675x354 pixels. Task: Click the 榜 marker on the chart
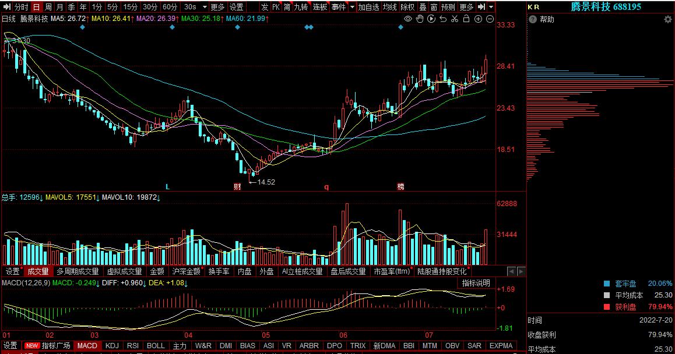(401, 187)
